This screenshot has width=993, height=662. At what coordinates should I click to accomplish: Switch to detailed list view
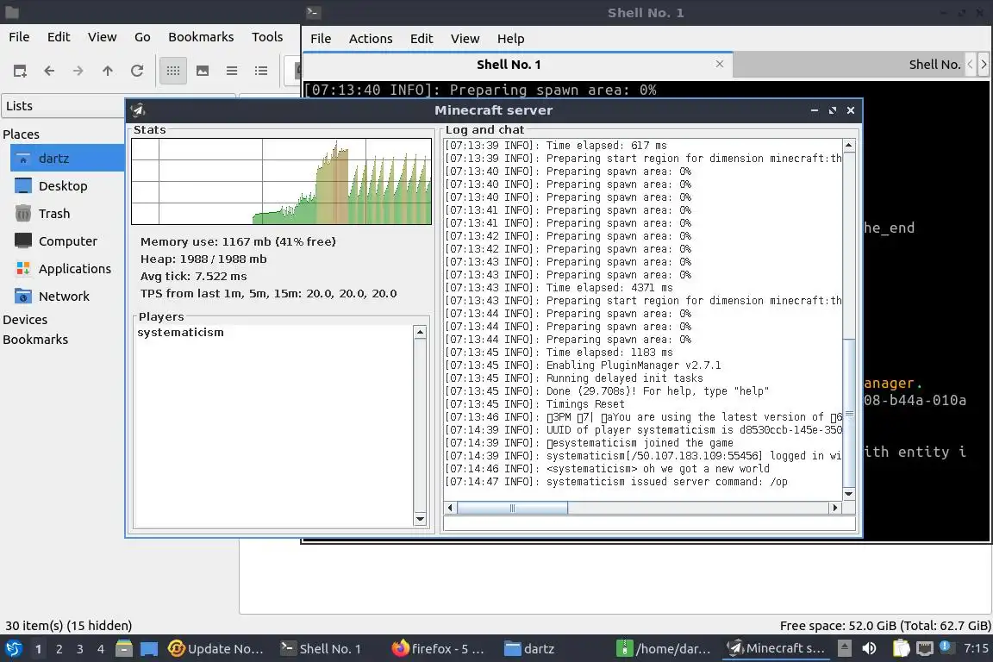[261, 71]
